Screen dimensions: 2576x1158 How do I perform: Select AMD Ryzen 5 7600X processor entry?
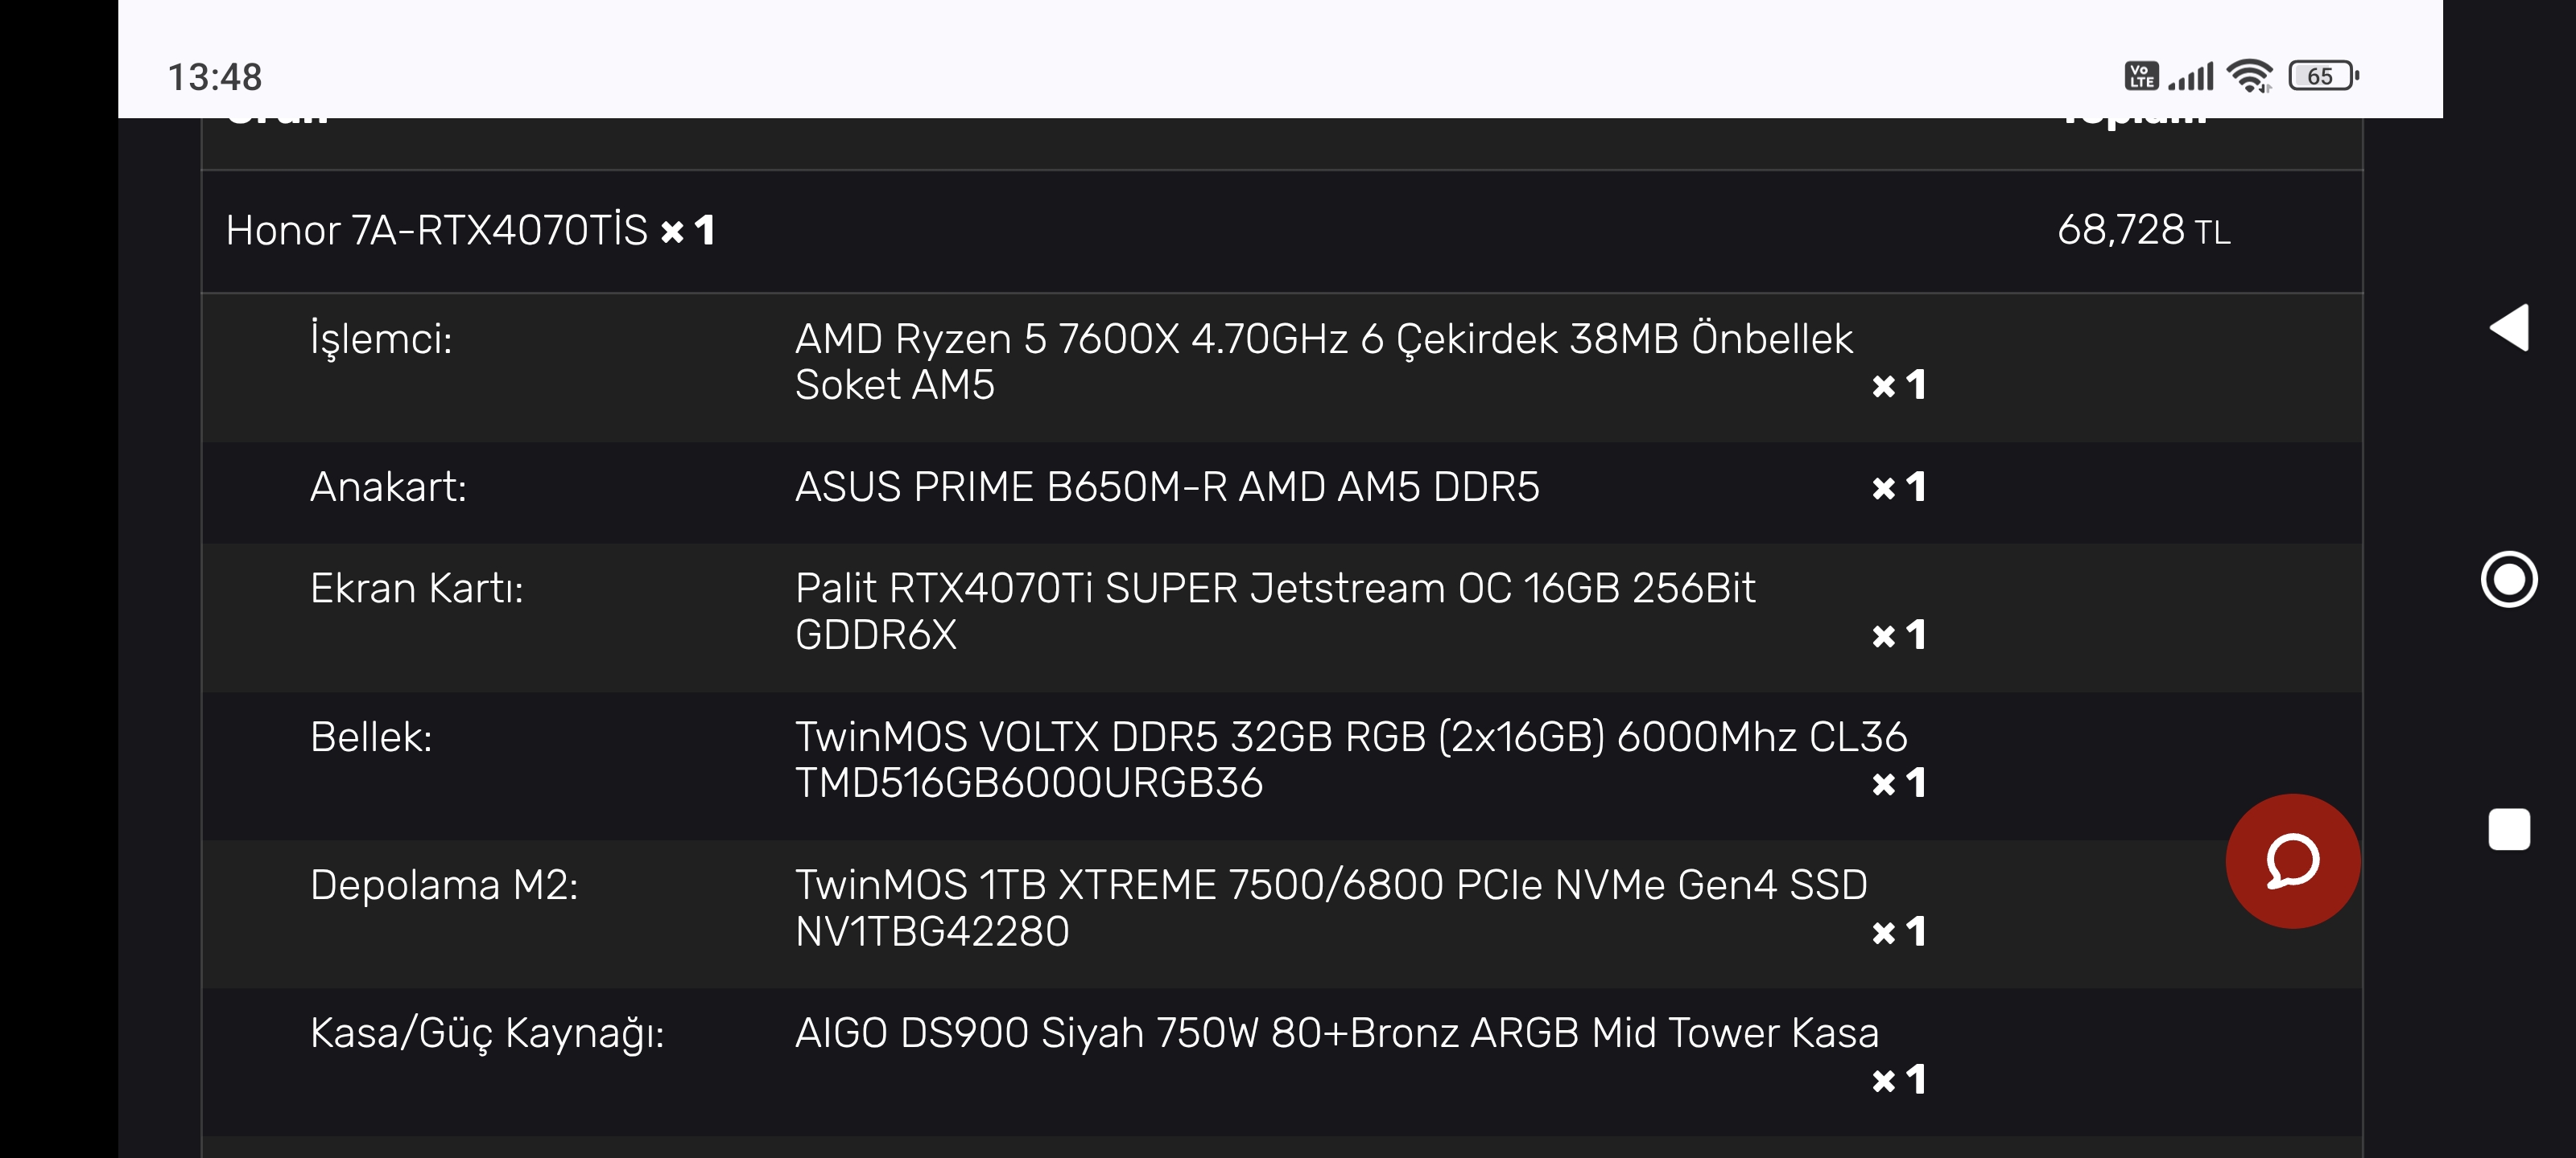(1323, 362)
